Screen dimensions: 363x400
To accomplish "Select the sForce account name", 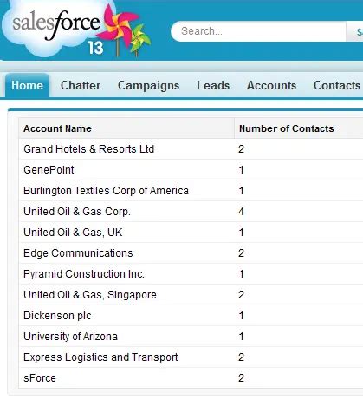I will coord(40,378).
